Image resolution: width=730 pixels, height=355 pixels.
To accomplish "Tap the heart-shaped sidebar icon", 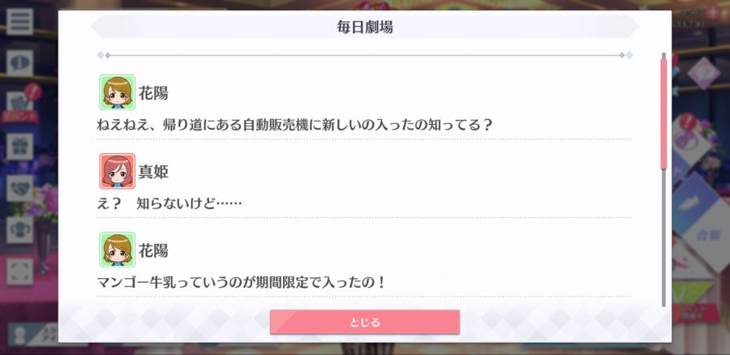I will pos(20,189).
